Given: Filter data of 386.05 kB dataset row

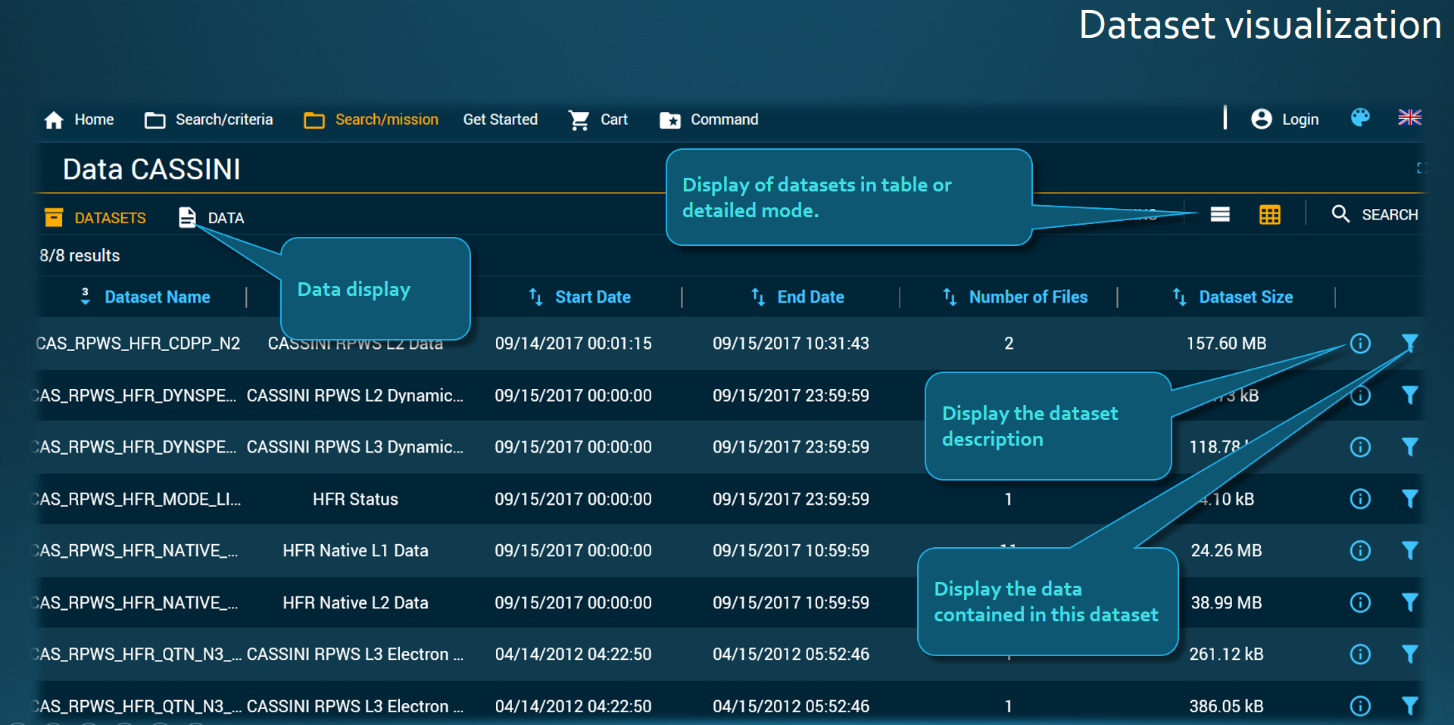Looking at the screenshot, I should point(1409,706).
